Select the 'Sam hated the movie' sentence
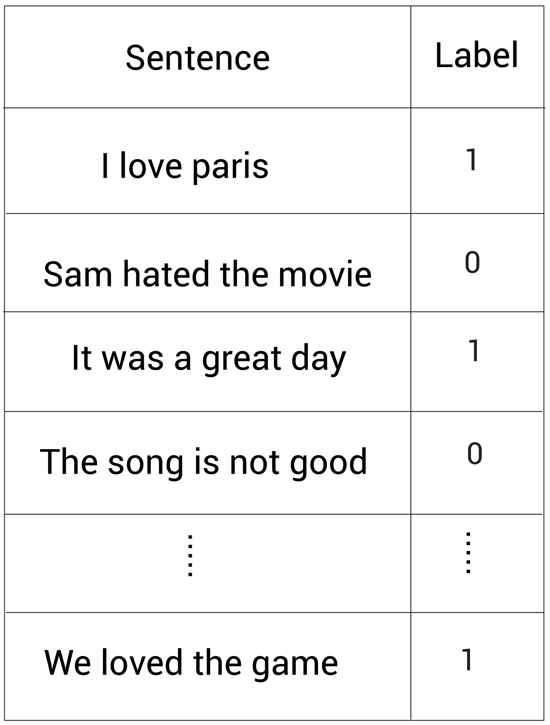 click(x=207, y=274)
